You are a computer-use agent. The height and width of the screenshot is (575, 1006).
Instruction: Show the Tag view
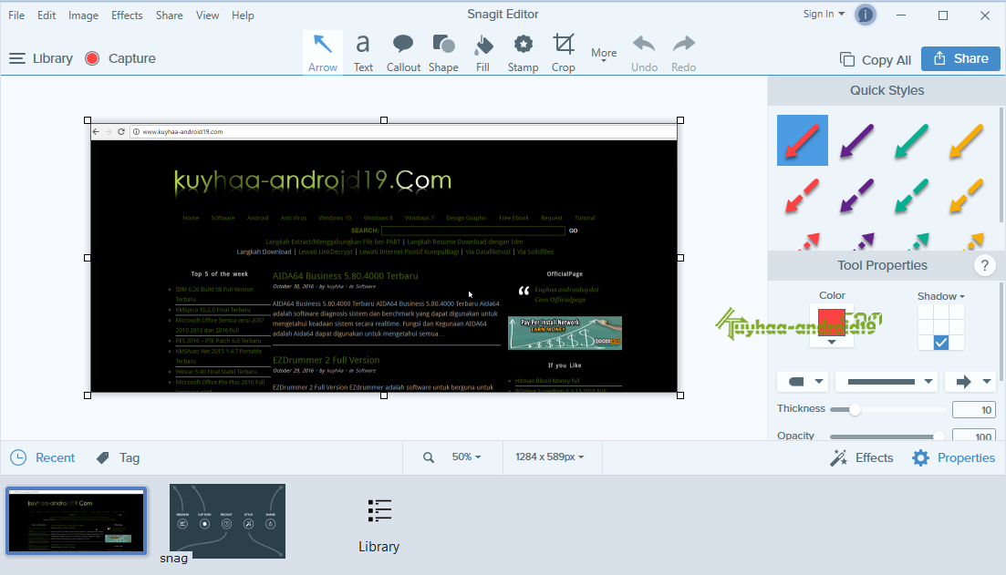click(x=118, y=457)
